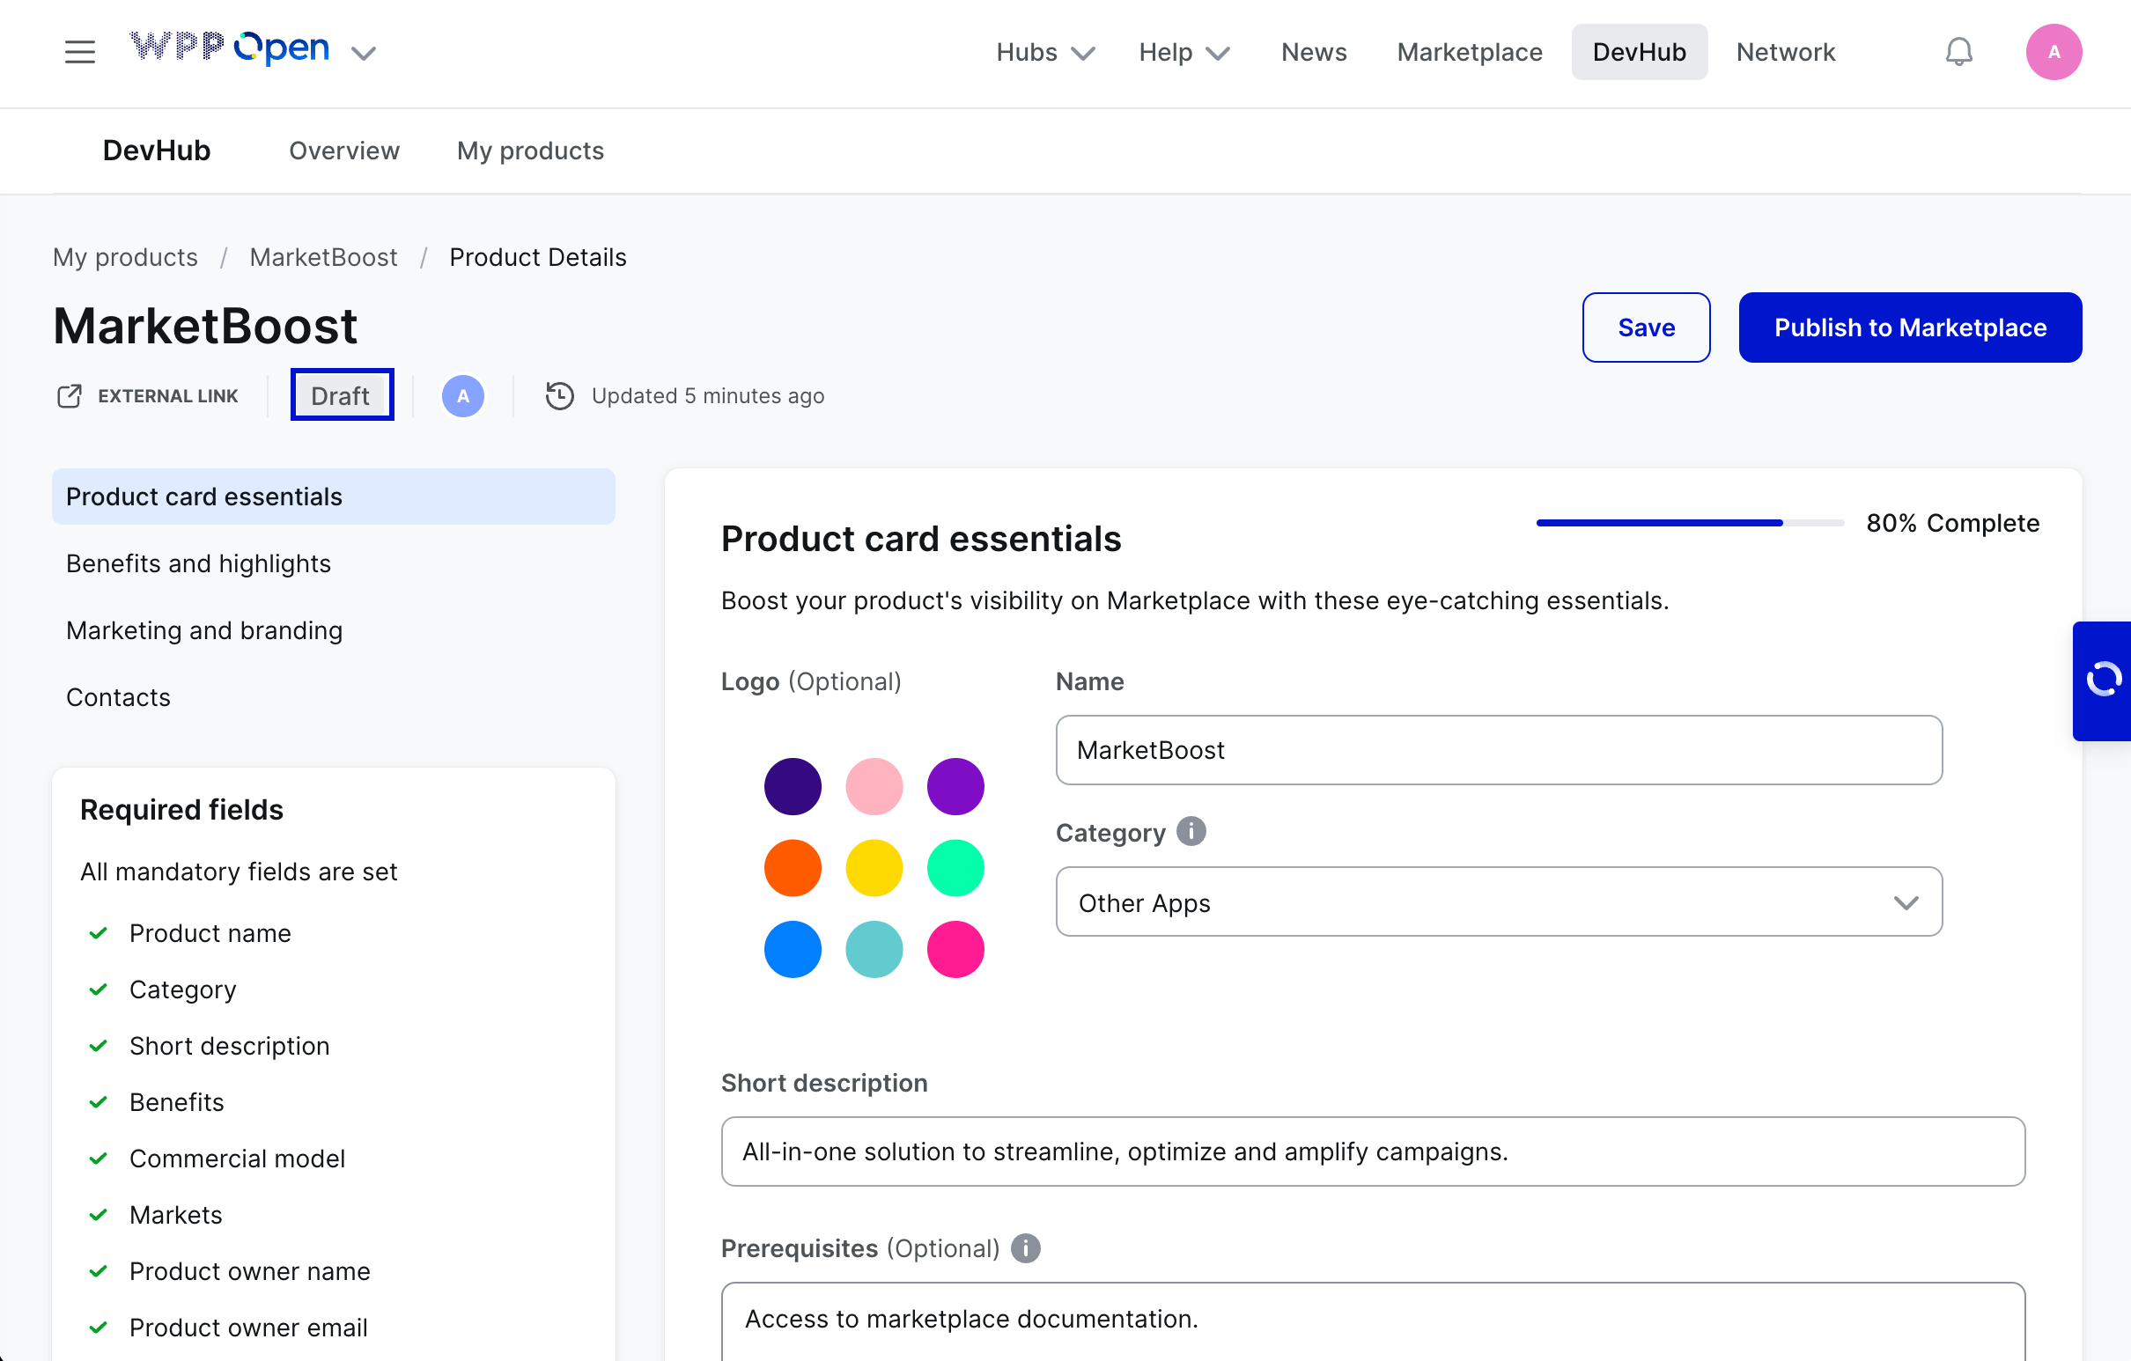
Task: Open the blue side assistant widget
Action: tap(2103, 680)
